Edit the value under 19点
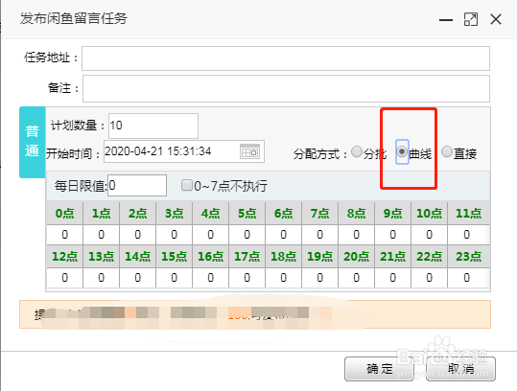Screen dimensions: 517x391 [319, 278]
